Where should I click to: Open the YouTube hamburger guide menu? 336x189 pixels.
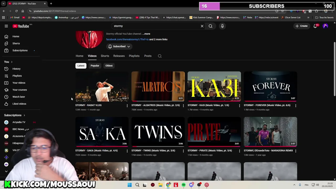click(x=6, y=26)
